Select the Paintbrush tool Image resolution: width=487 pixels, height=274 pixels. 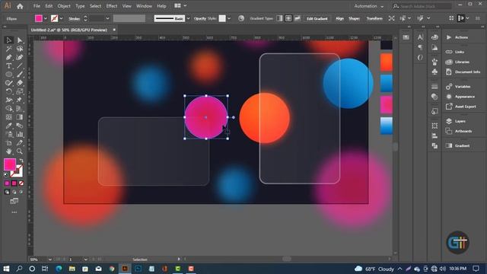(20, 75)
